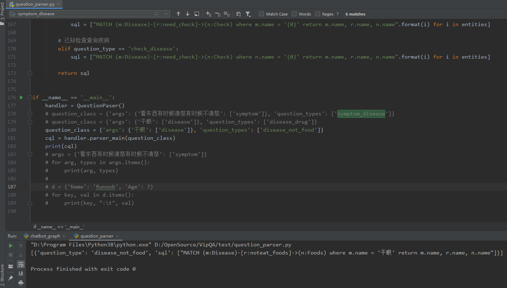Click line number 187 in gutter
The image size is (507, 288).
pyautogui.click(x=12, y=187)
